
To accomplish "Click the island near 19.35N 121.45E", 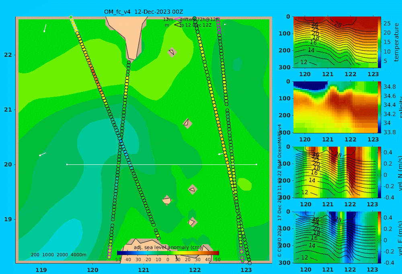I will pyautogui.click(x=167, y=201).
